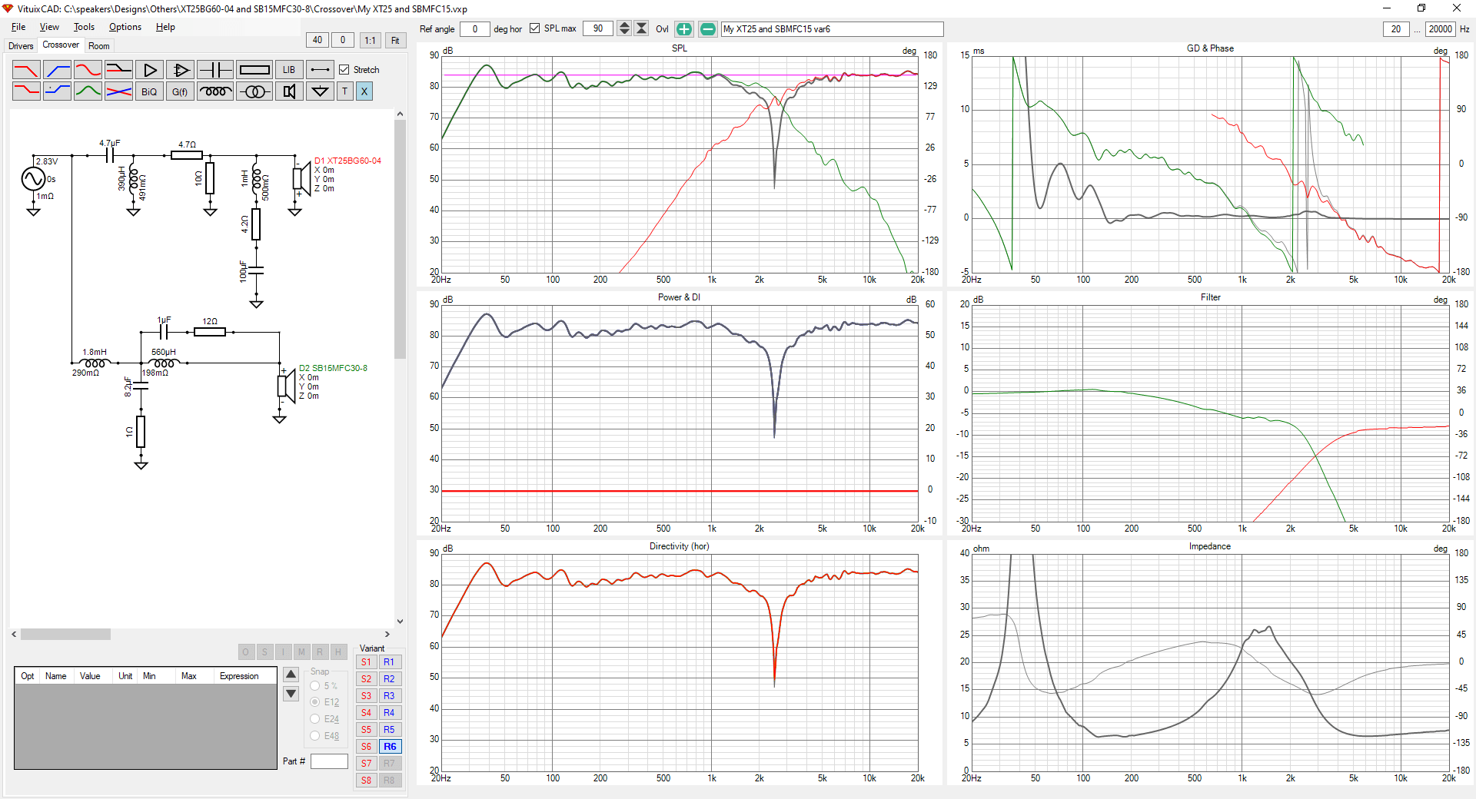This screenshot has height=799, width=1476.
Task: Add overlay with green plus button
Action: (684, 29)
